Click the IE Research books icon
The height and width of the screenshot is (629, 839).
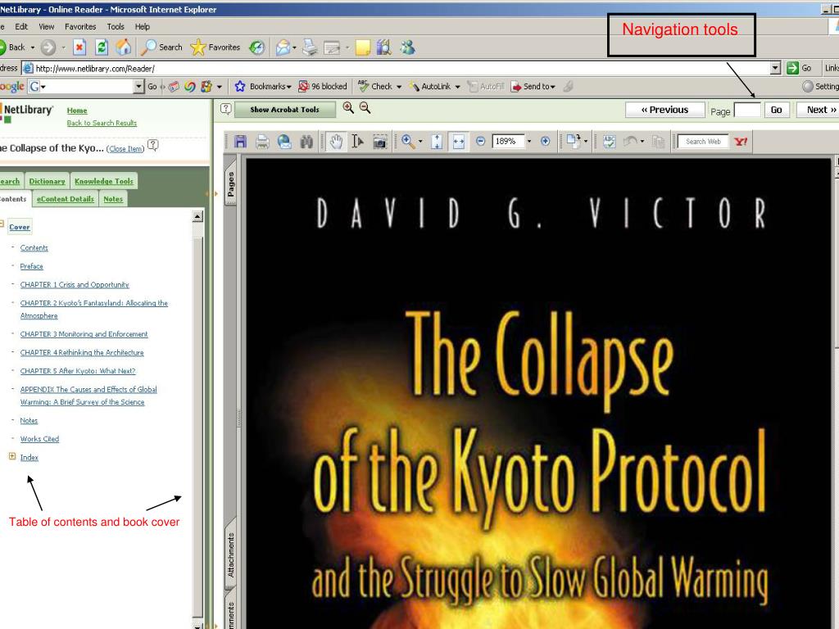coord(383,48)
